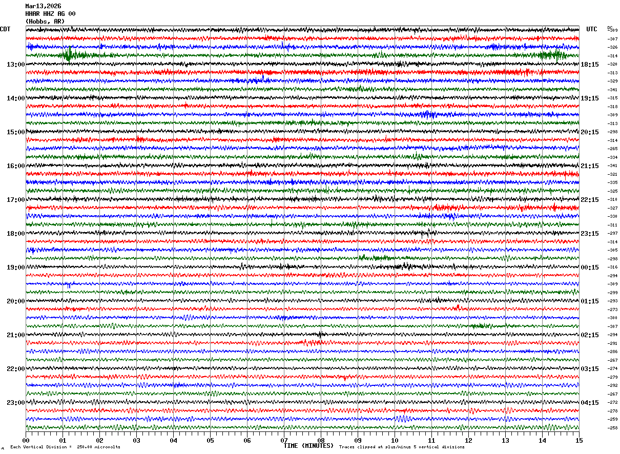
Task: Click the location label (Hobbs, AR)
Action: (45, 22)
